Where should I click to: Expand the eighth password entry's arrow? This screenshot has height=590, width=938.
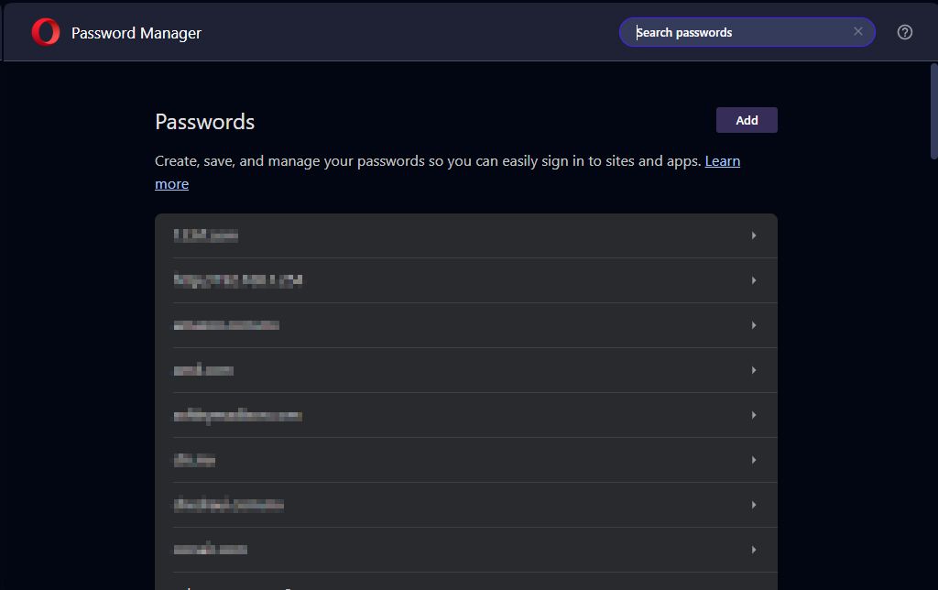pos(754,550)
